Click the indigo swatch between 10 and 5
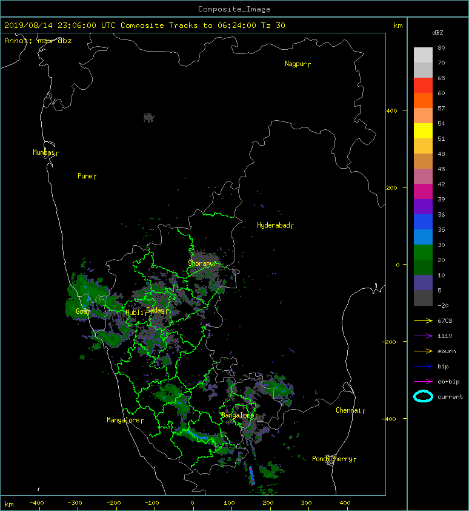Viewport: 469px width, 511px height. [x=423, y=283]
